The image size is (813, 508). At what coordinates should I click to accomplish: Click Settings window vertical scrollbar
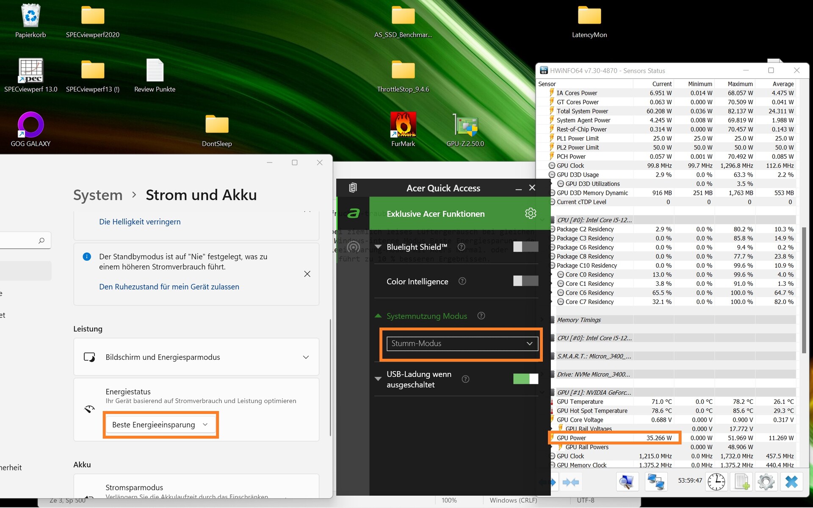click(330, 378)
